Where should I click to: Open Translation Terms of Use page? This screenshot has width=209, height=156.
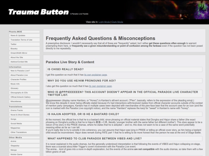24,40
